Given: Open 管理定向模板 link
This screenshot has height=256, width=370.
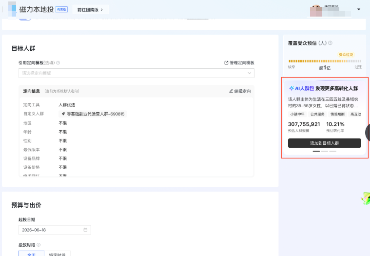Looking at the screenshot, I should (x=239, y=63).
